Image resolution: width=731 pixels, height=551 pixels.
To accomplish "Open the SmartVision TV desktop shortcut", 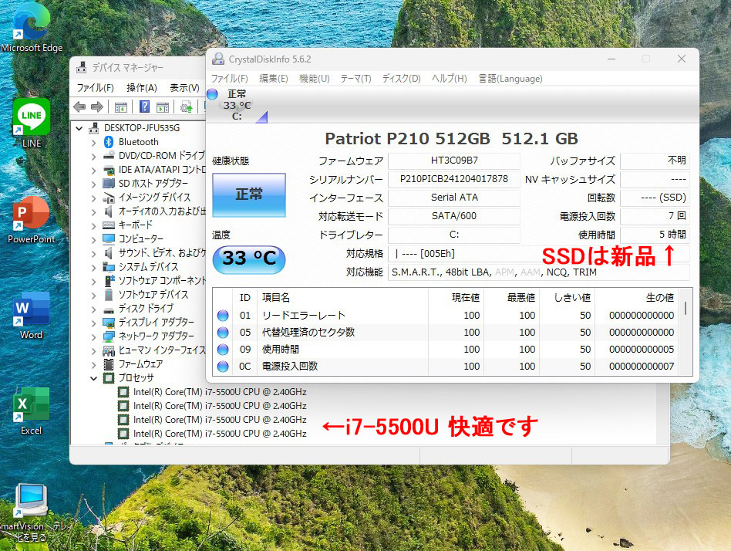I will tap(32, 512).
